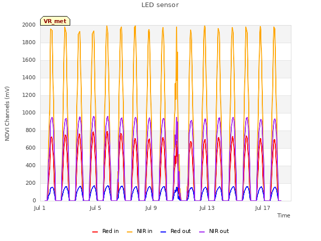Click the 1000 y-axis tick label
This screenshot has height=241, width=321.
(x=29, y=112)
